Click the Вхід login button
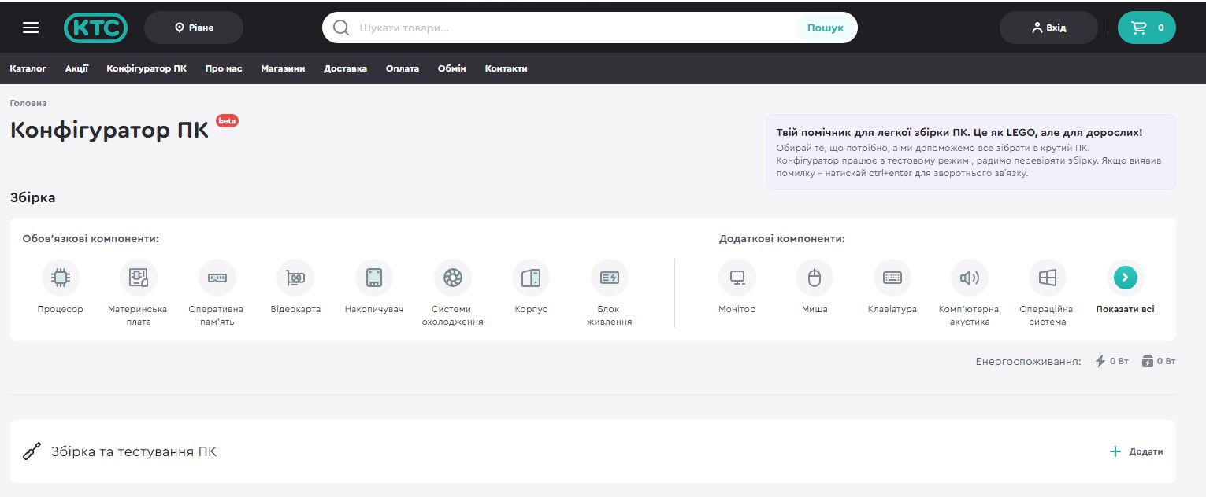The width and height of the screenshot is (1206, 497). tap(1048, 28)
